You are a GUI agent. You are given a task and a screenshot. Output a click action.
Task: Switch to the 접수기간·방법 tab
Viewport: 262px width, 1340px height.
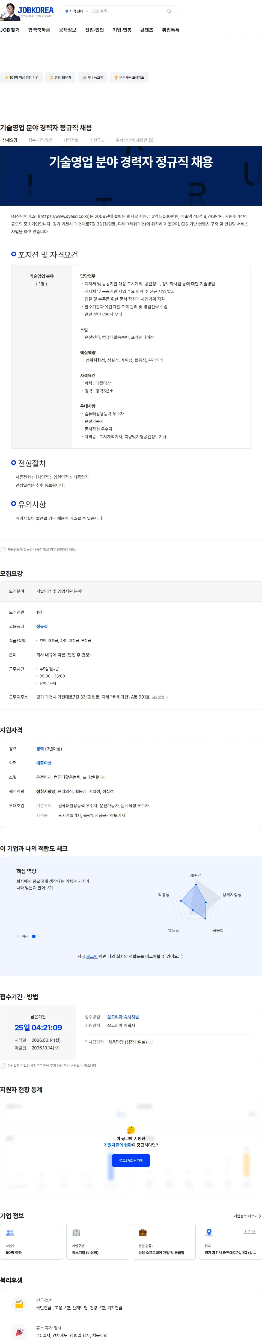point(40,140)
